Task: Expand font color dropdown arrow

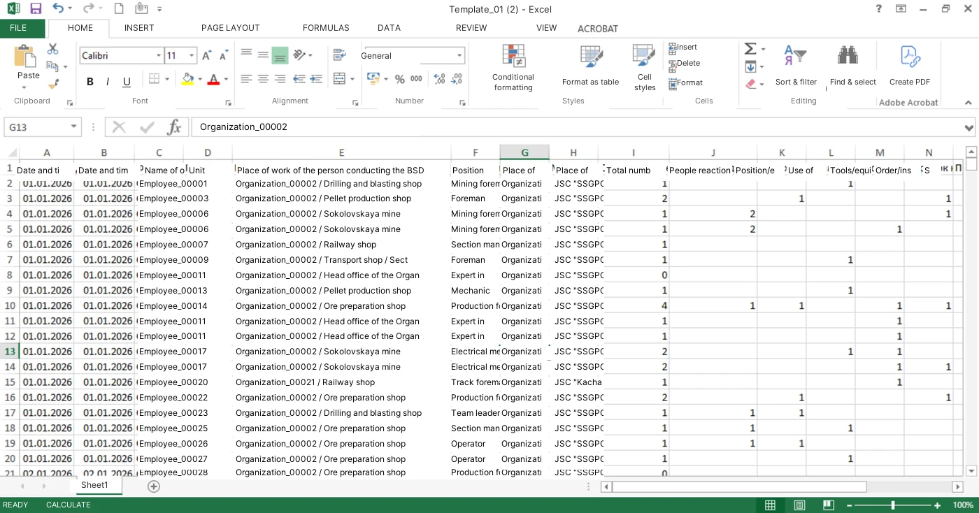Action: tap(226, 79)
